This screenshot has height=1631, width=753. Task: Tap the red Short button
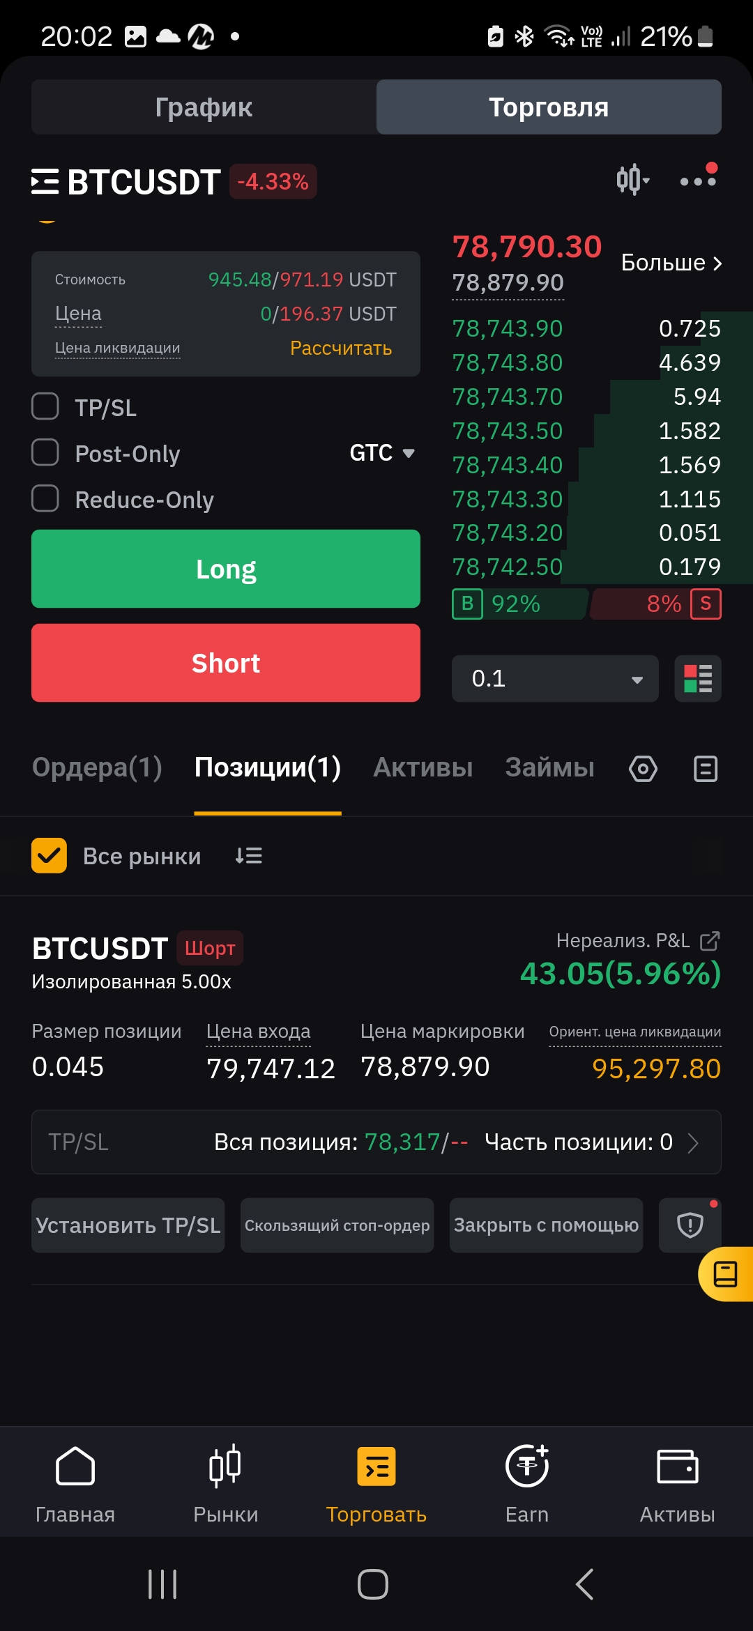(226, 663)
